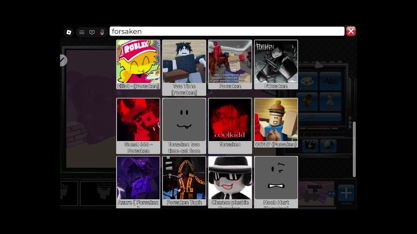Open the Sound tool in the editor
Viewport: 417px width, 234px height.
307,102
